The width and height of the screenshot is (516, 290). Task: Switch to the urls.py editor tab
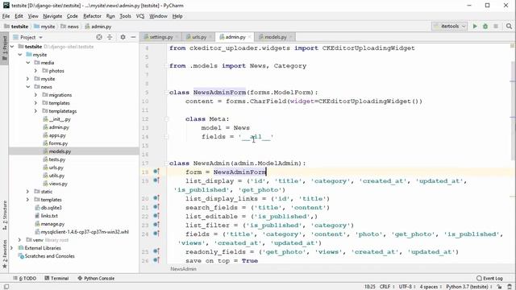(199, 37)
